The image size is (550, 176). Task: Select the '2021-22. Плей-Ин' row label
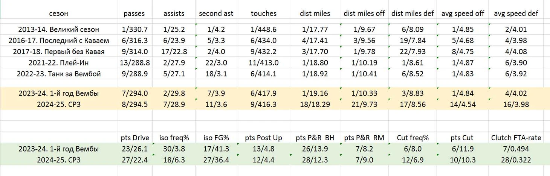pos(58,63)
